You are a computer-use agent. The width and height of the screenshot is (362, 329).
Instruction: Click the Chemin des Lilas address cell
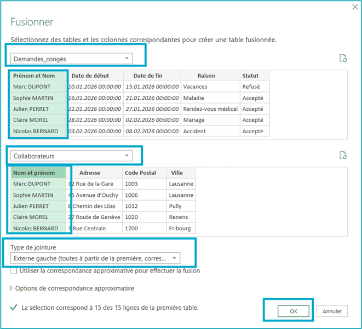click(x=95, y=206)
